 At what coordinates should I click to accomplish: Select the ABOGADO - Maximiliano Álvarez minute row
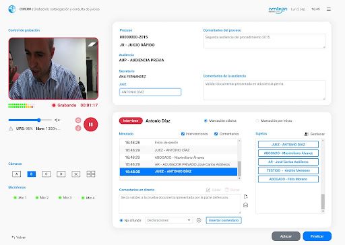[x=179, y=157]
